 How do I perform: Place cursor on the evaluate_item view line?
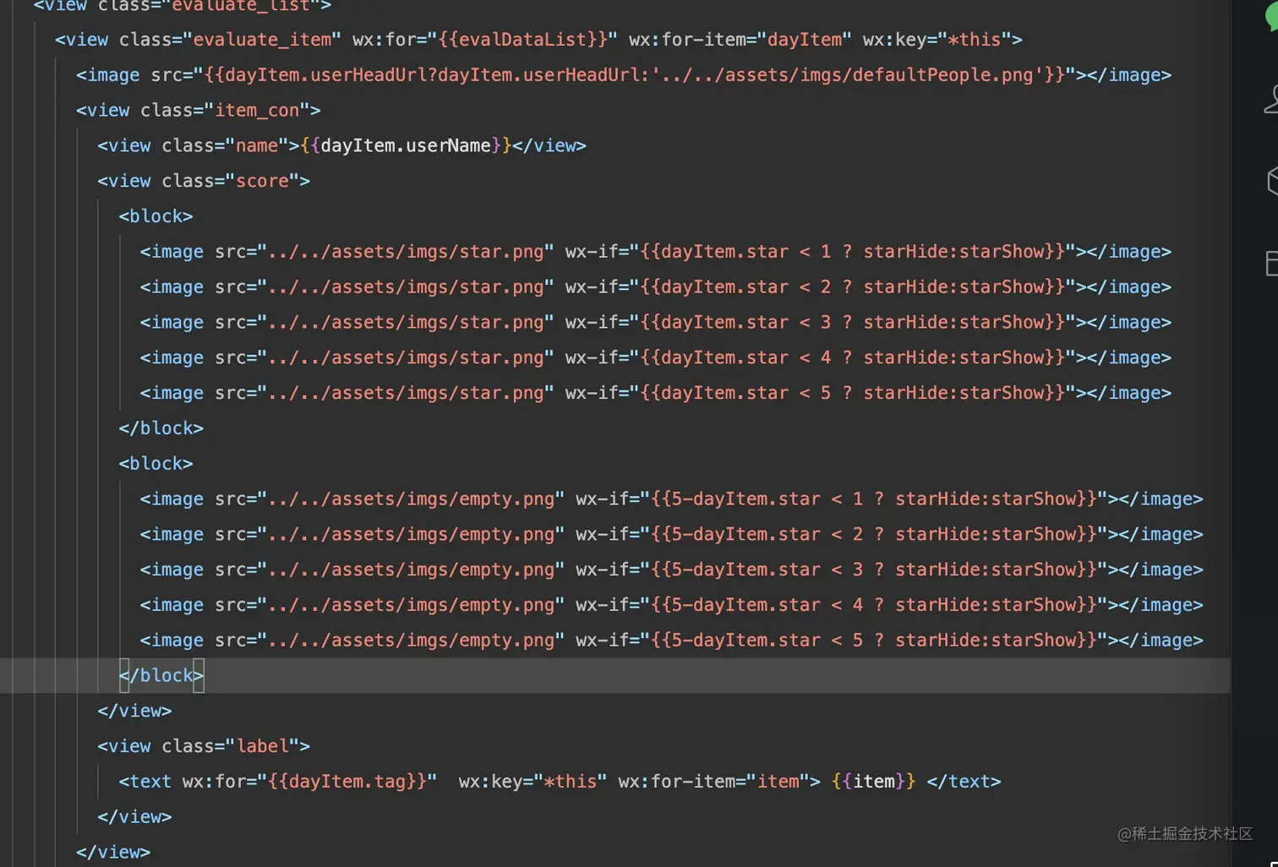[x=538, y=40]
